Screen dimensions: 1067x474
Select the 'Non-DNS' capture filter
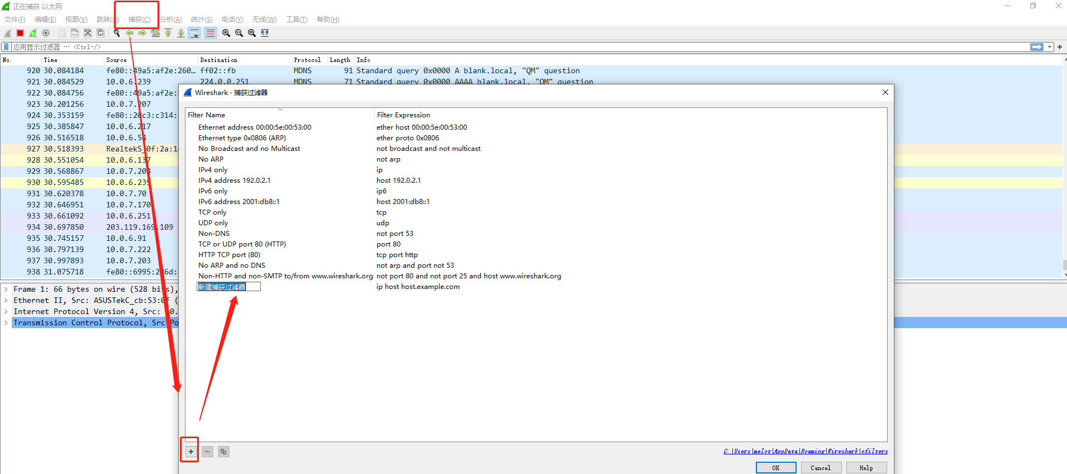214,234
